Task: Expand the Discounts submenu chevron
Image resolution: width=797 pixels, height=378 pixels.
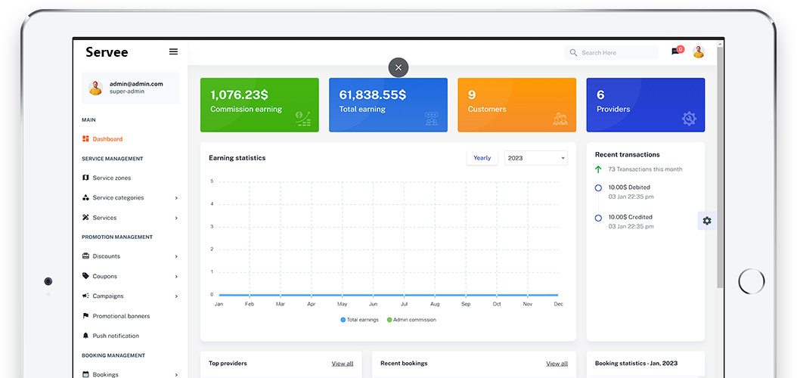Action: 176,257
